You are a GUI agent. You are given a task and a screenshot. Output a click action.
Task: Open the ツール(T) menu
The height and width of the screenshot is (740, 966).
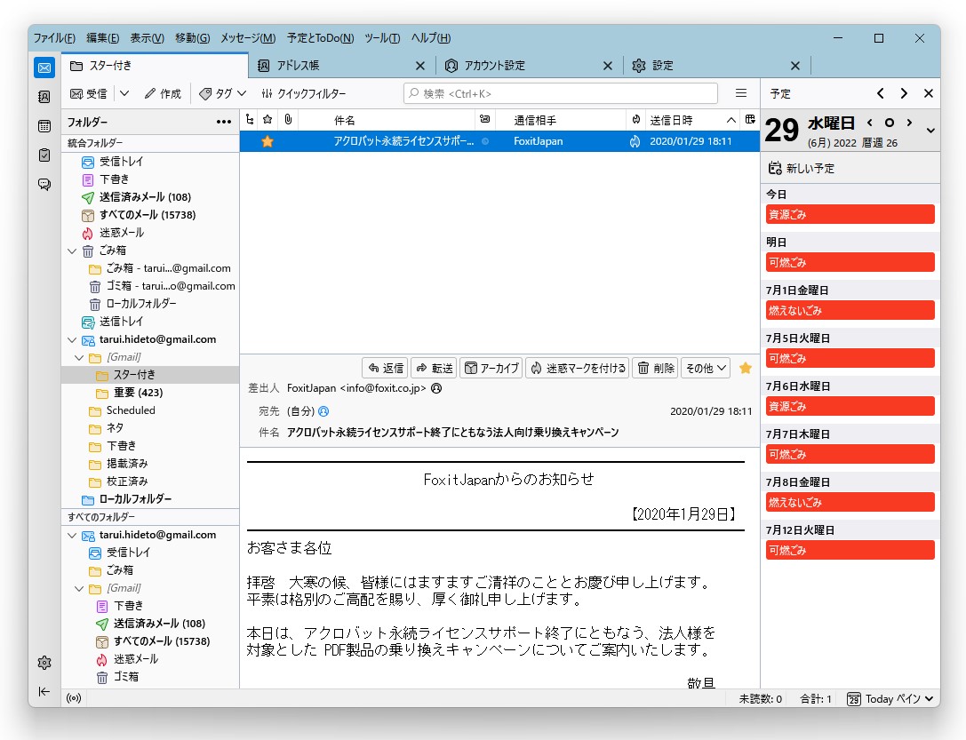pos(382,38)
